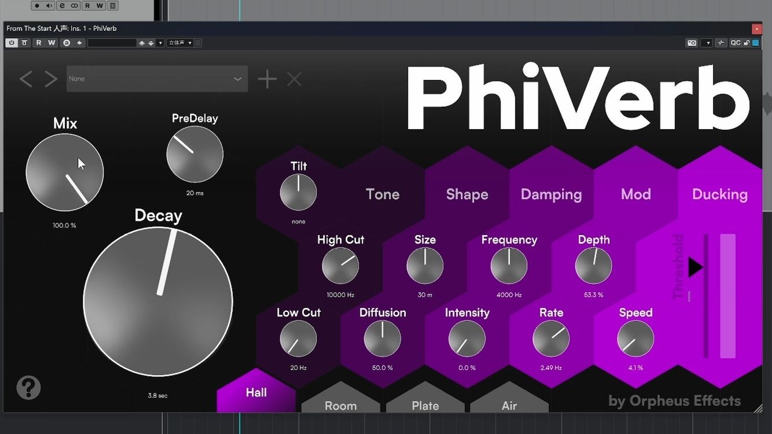Click the Depth value 53.3 %
This screenshot has height=434, width=772.
tap(593, 295)
